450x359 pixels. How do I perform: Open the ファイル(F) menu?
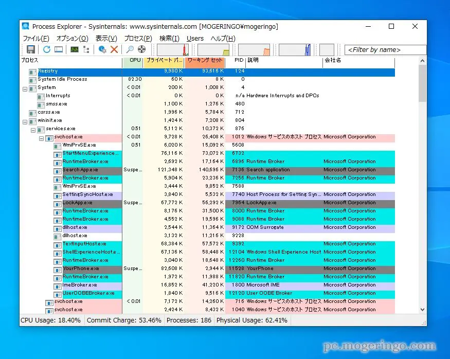pos(36,39)
